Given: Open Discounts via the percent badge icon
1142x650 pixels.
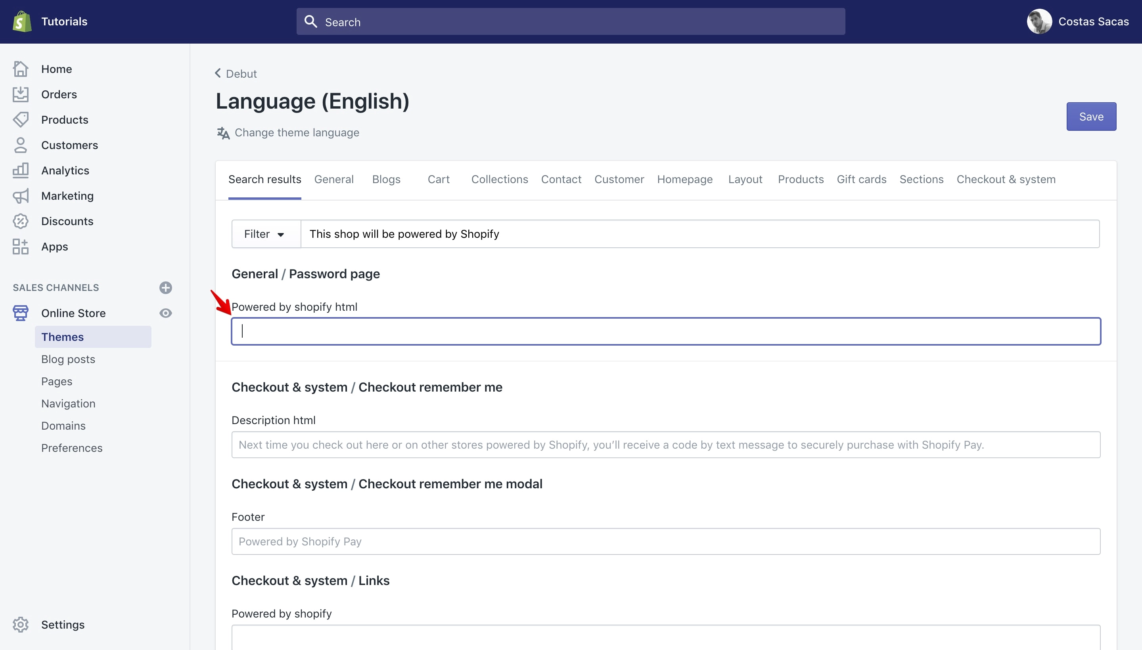Looking at the screenshot, I should [21, 221].
